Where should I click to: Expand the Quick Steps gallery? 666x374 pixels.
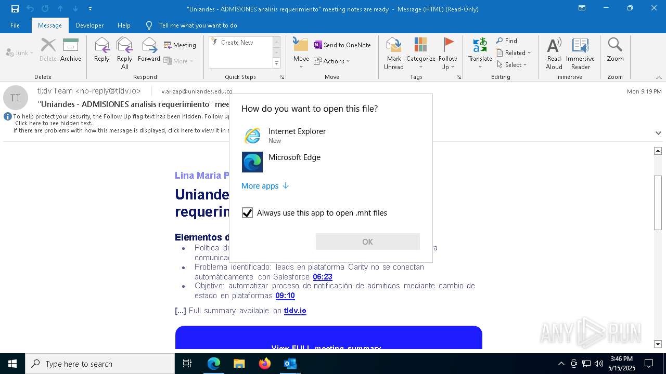pyautogui.click(x=276, y=63)
